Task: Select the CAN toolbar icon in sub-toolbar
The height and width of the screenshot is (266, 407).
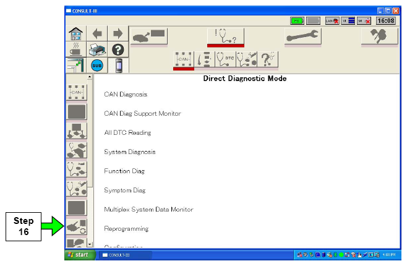Action: point(183,59)
